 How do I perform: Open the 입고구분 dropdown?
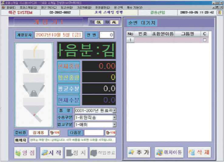(x=115, y=125)
